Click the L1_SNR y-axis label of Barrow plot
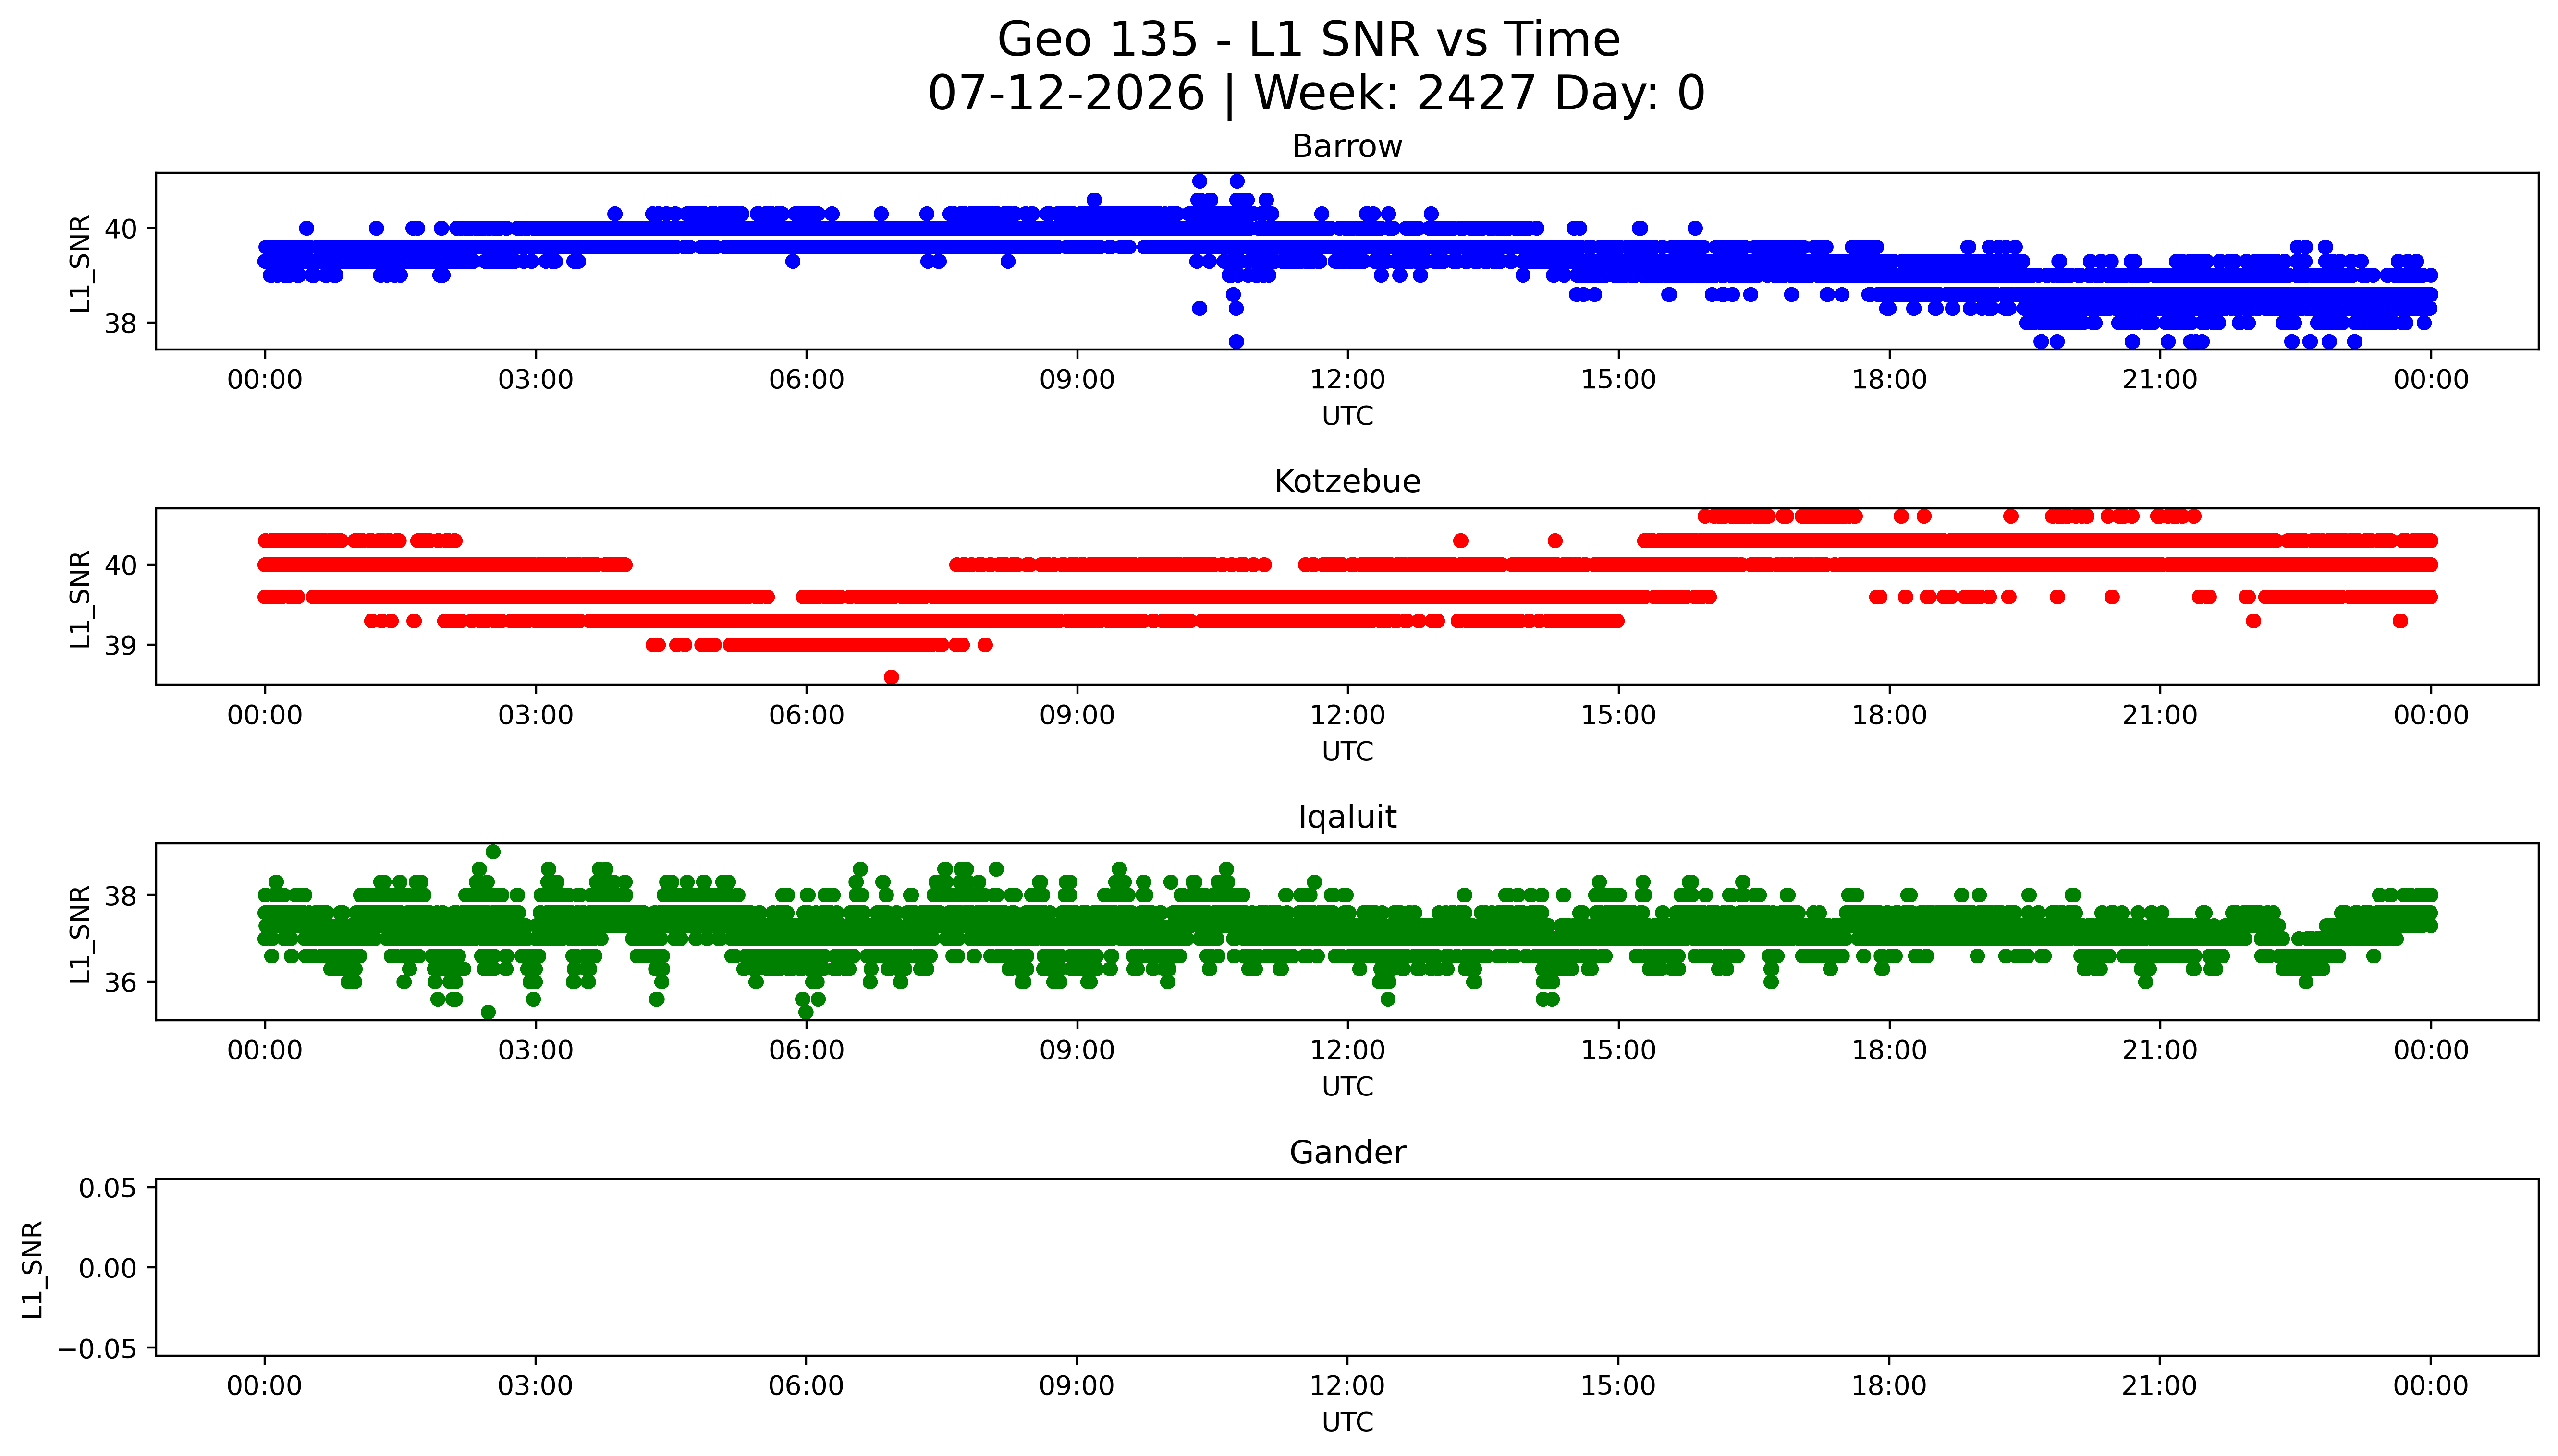The width and height of the screenshot is (2558, 1456). (x=80, y=262)
